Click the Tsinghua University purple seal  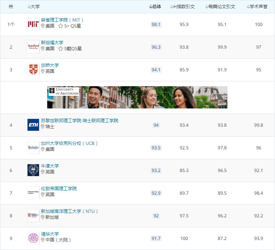33,238
